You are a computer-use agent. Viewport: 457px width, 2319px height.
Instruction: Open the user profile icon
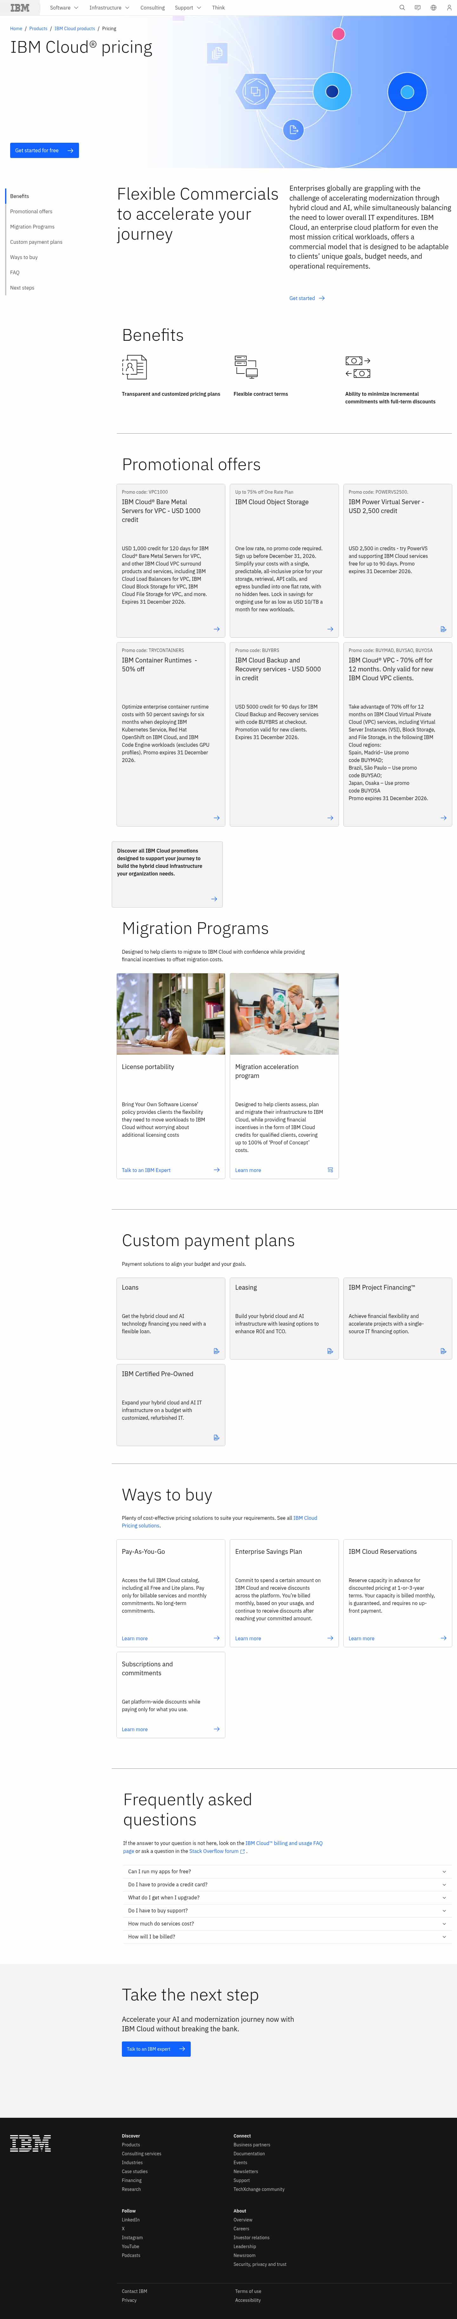click(x=449, y=7)
